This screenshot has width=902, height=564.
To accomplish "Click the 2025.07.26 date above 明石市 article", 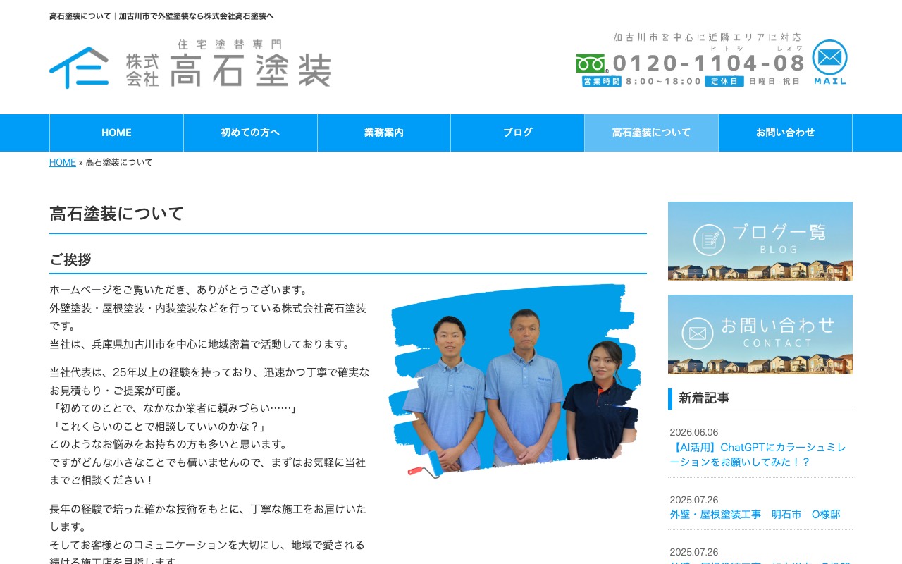I will coord(694,500).
